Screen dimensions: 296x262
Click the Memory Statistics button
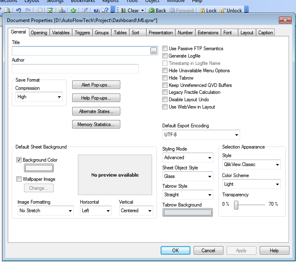(96, 124)
